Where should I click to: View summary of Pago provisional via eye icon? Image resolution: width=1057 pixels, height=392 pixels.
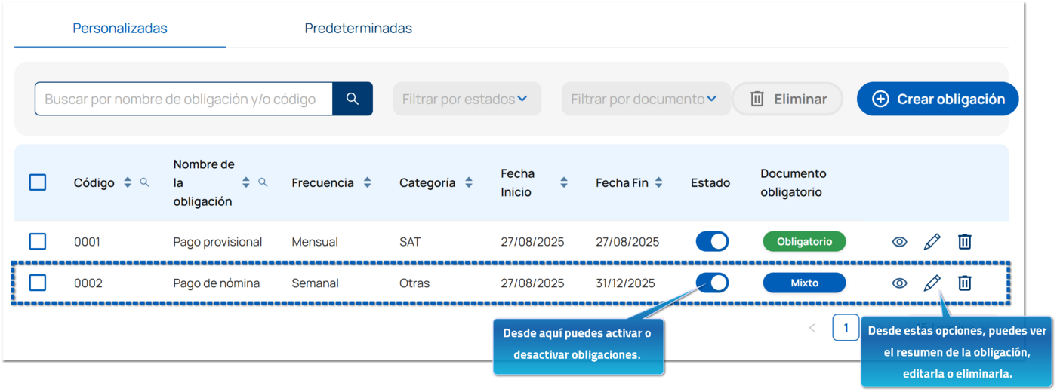coord(899,242)
